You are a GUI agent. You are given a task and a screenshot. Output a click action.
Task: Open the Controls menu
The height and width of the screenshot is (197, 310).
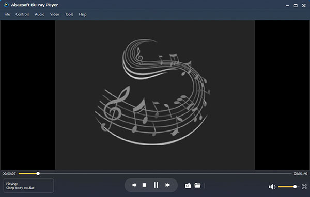tap(22, 14)
